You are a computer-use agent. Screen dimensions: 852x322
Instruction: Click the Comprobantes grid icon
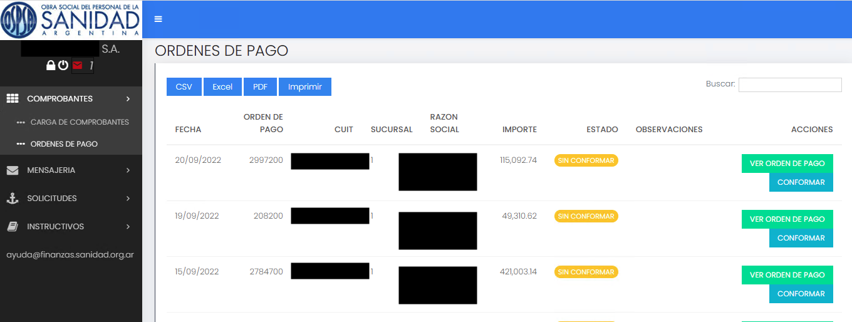(12, 98)
